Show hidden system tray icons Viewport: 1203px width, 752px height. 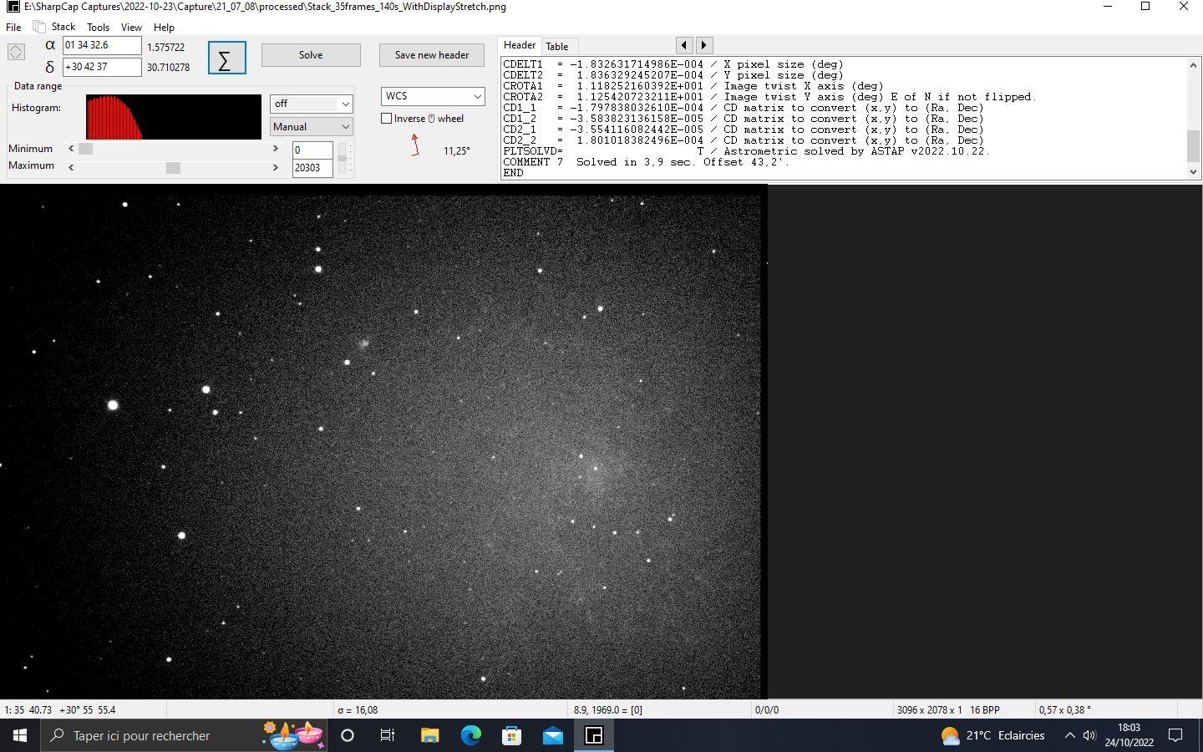tap(1069, 735)
